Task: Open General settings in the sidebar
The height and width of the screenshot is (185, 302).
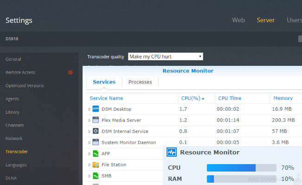Action: click(x=13, y=59)
